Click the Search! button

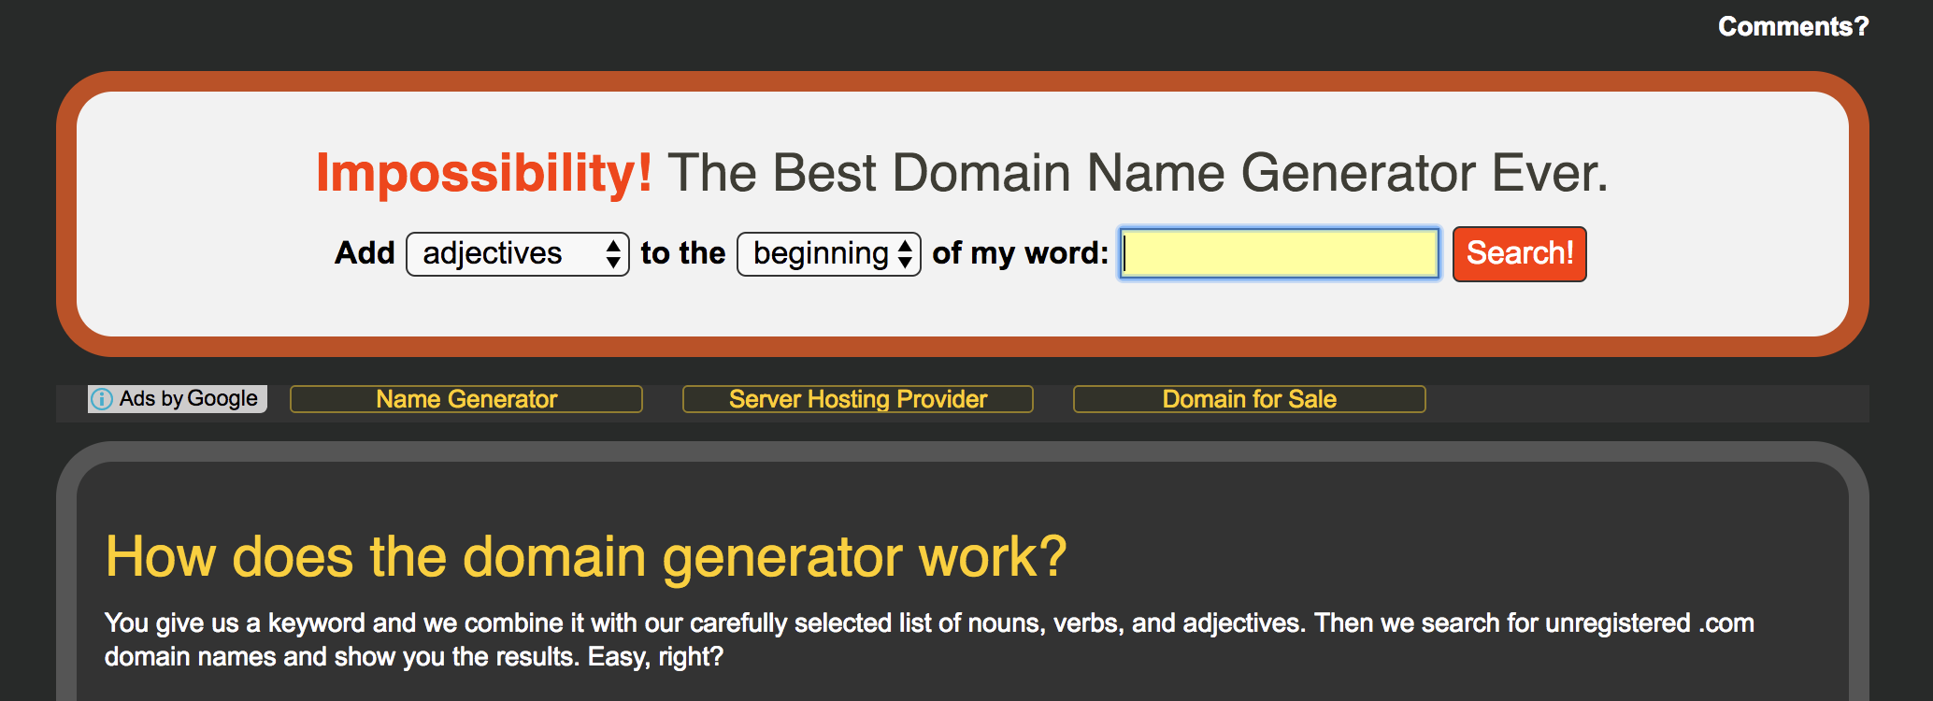(1519, 253)
